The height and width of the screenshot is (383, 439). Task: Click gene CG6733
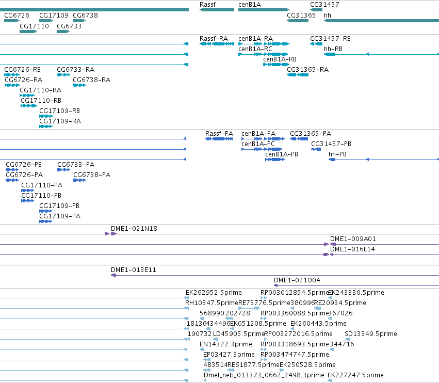[63, 31]
